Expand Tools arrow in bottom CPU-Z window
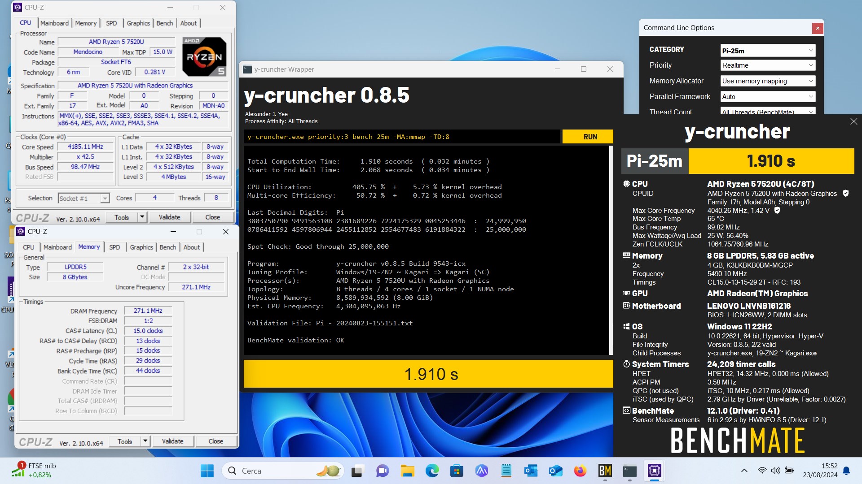Screen dimensions: 862x484 pos(145,441)
